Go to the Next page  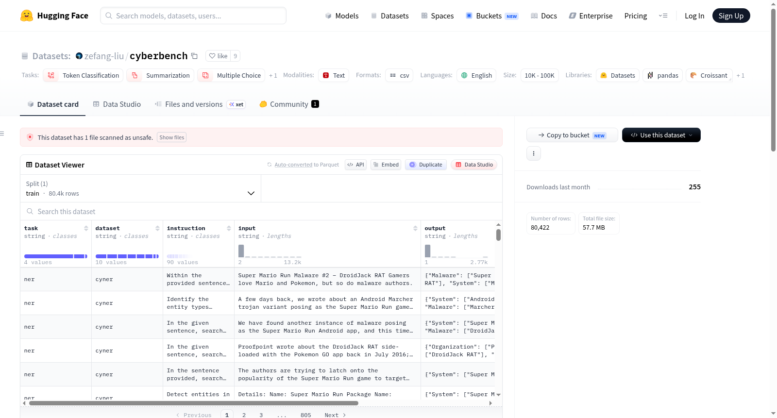click(x=335, y=415)
